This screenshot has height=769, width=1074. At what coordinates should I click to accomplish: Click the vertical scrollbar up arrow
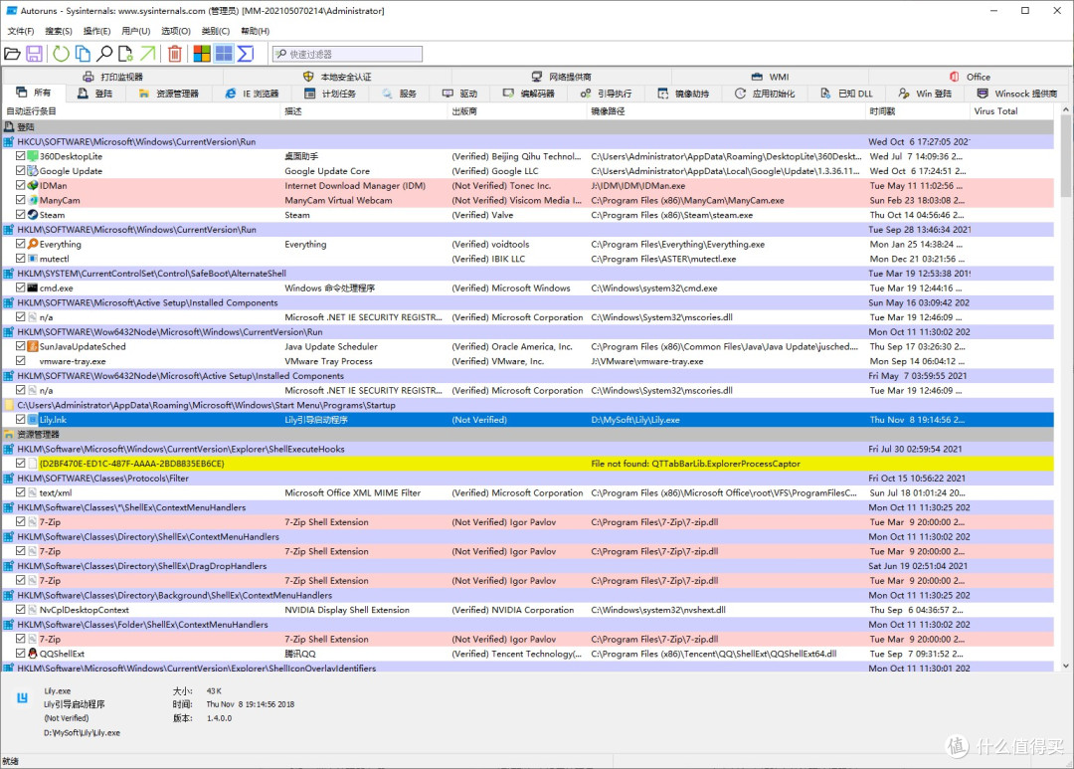[1065, 109]
